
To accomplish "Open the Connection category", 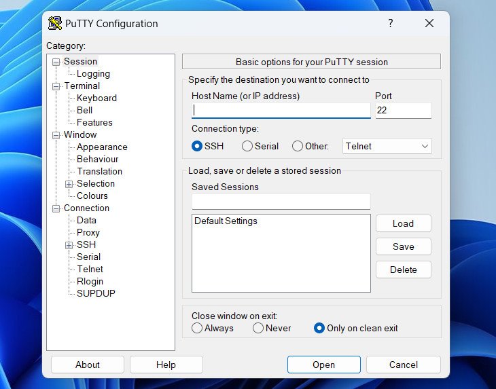I will click(x=86, y=208).
